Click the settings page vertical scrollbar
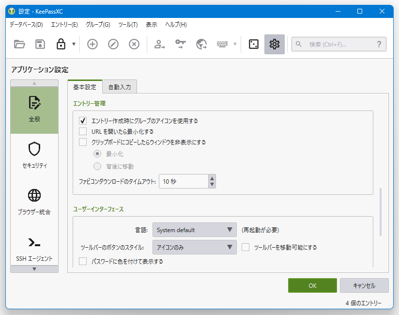 [381, 212]
